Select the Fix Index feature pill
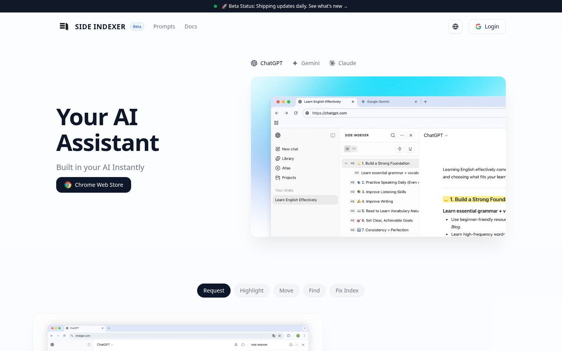 pyautogui.click(x=347, y=291)
